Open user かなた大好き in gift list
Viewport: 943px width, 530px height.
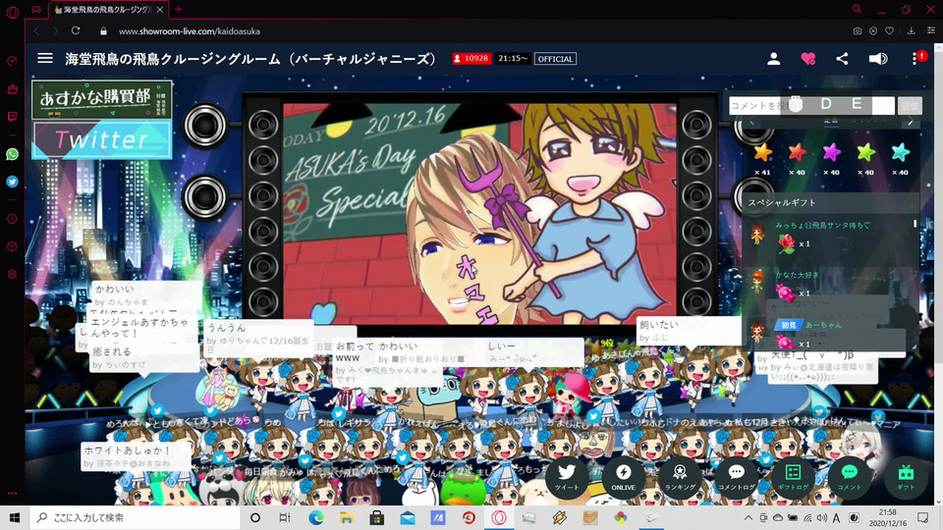pos(797,275)
